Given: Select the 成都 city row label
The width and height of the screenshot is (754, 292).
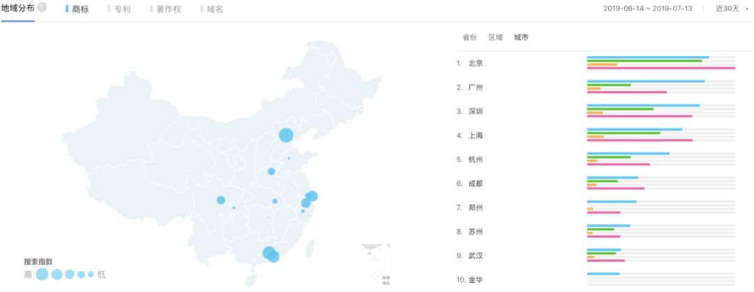Looking at the screenshot, I should coord(475,183).
